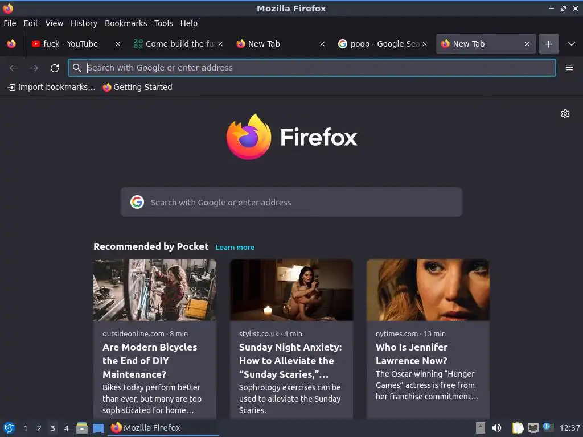Close the first New Tab tab
583x437 pixels.
pyautogui.click(x=322, y=44)
